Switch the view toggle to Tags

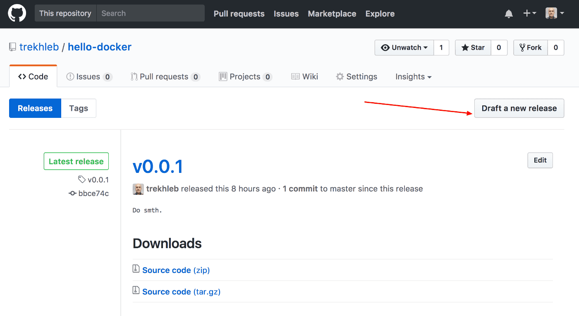pos(79,108)
